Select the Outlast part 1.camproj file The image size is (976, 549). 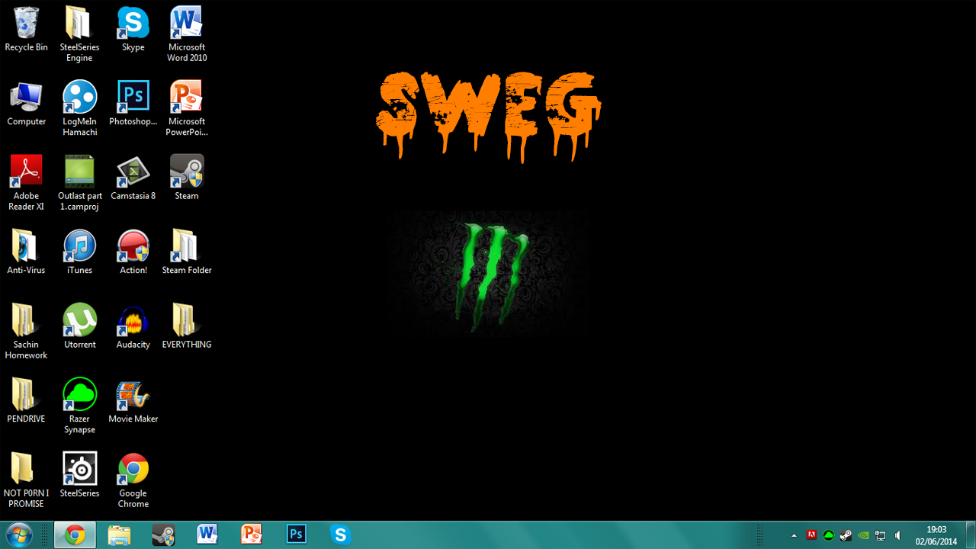(79, 172)
